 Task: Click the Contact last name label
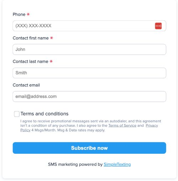30,62
